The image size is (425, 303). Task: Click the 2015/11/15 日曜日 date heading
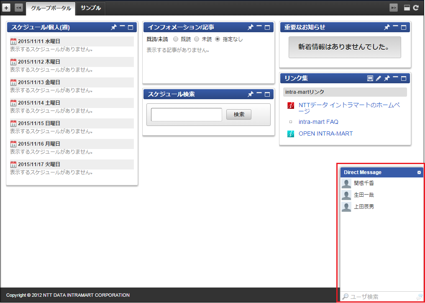(72, 123)
